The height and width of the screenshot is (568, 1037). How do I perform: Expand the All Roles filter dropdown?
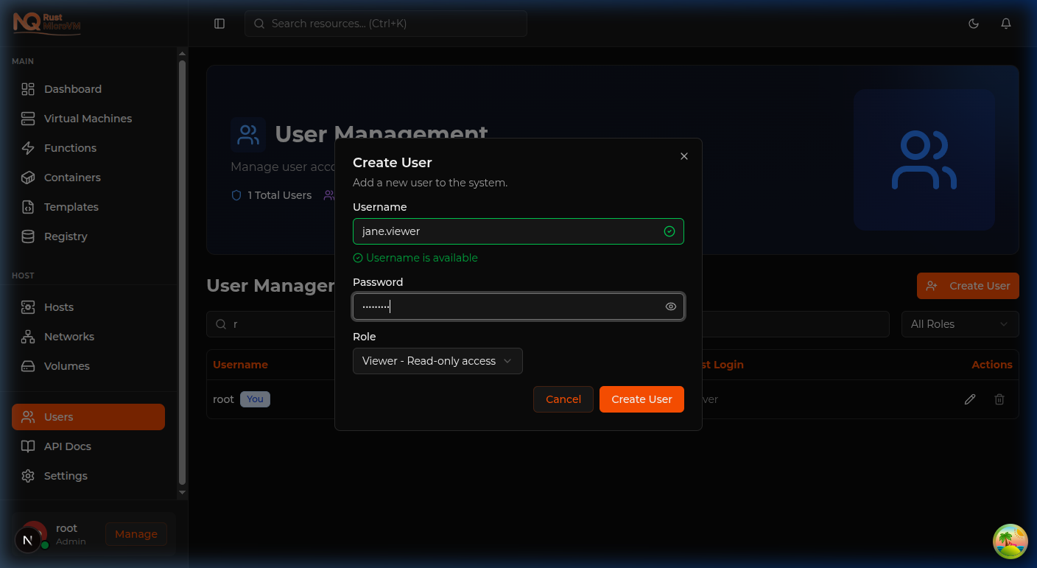tap(960, 323)
